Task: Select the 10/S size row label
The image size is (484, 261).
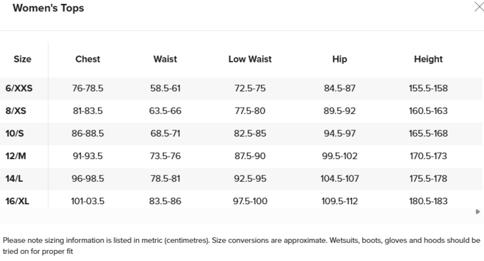Action: (x=17, y=133)
